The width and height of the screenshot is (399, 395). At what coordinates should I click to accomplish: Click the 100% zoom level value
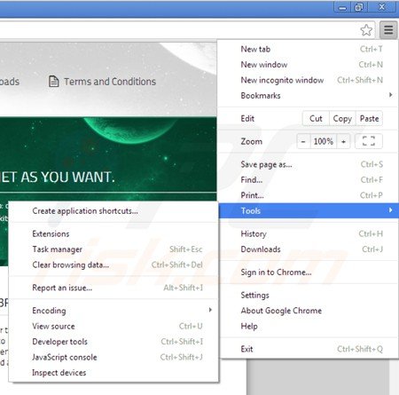point(324,141)
